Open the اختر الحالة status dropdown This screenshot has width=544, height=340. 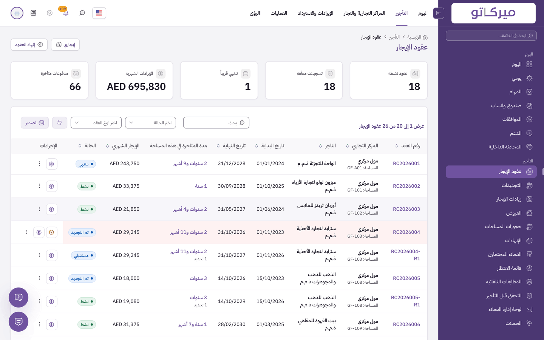click(x=150, y=123)
